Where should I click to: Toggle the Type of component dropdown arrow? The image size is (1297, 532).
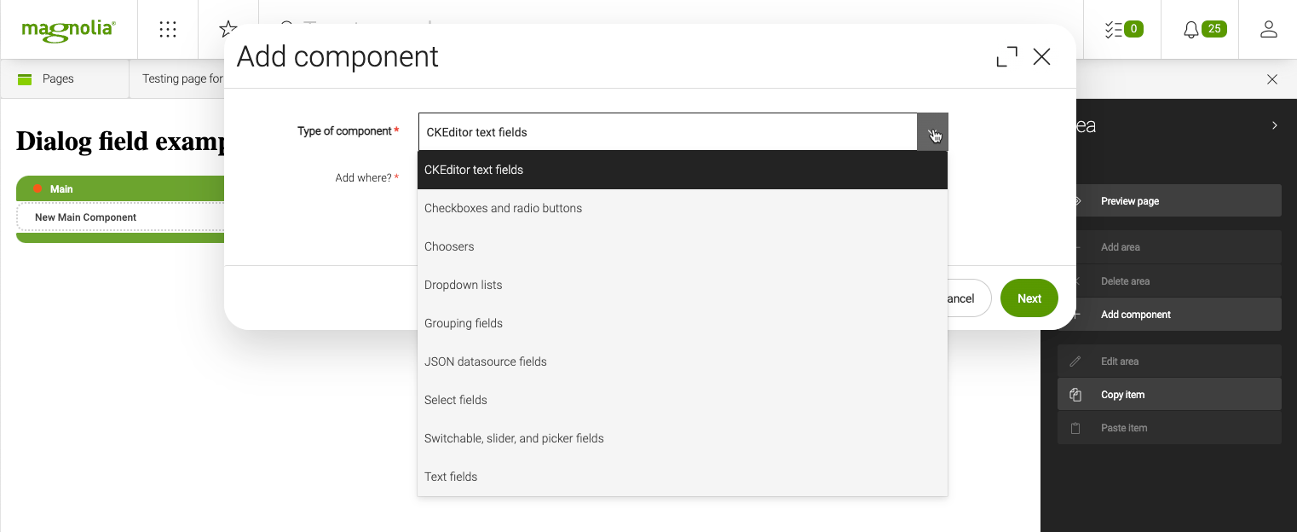tap(932, 132)
